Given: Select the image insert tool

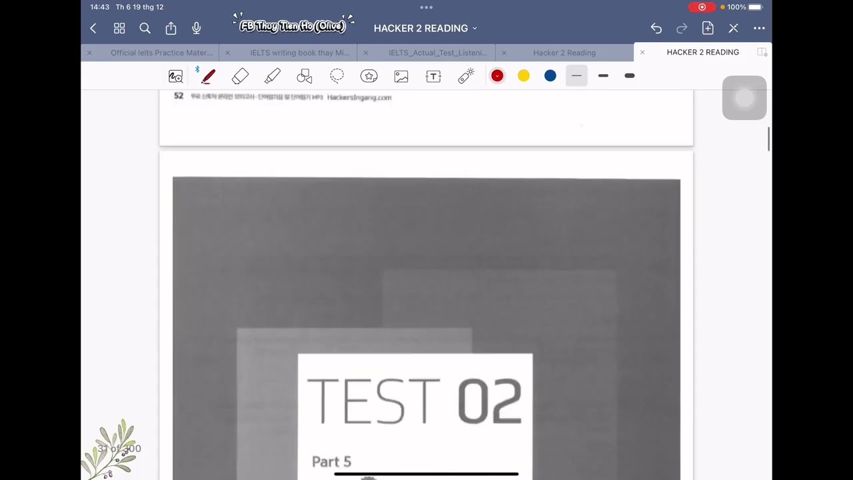Looking at the screenshot, I should coord(401,76).
